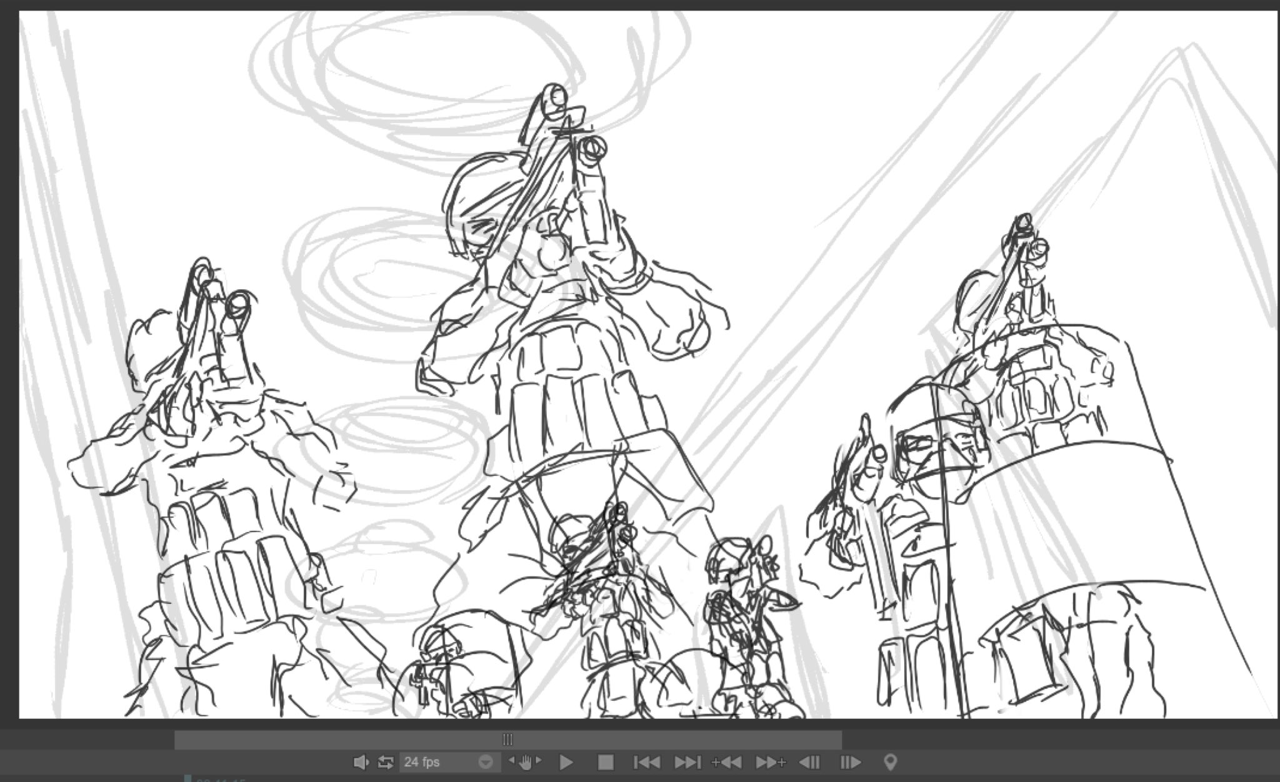Image resolution: width=1280 pixels, height=782 pixels.
Task: Jump to first frame
Action: (646, 762)
